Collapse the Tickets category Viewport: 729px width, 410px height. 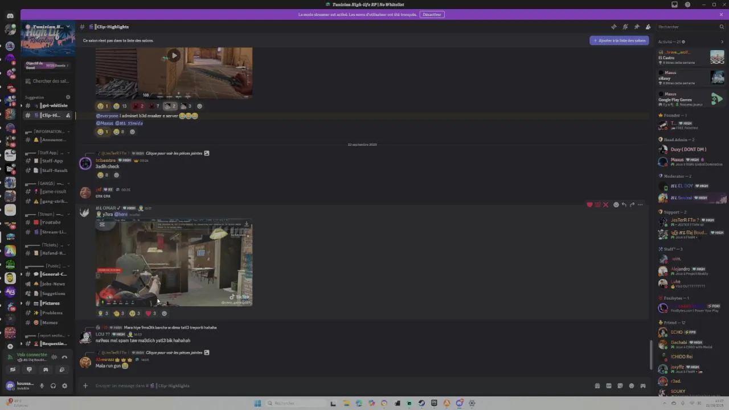48,245
